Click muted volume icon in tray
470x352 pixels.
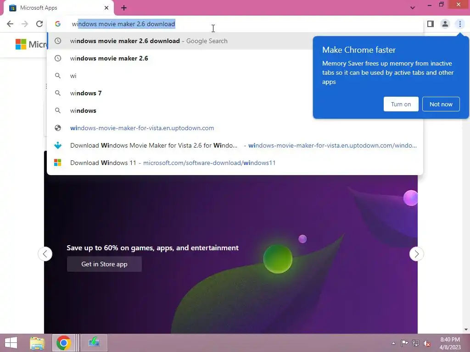(427, 344)
